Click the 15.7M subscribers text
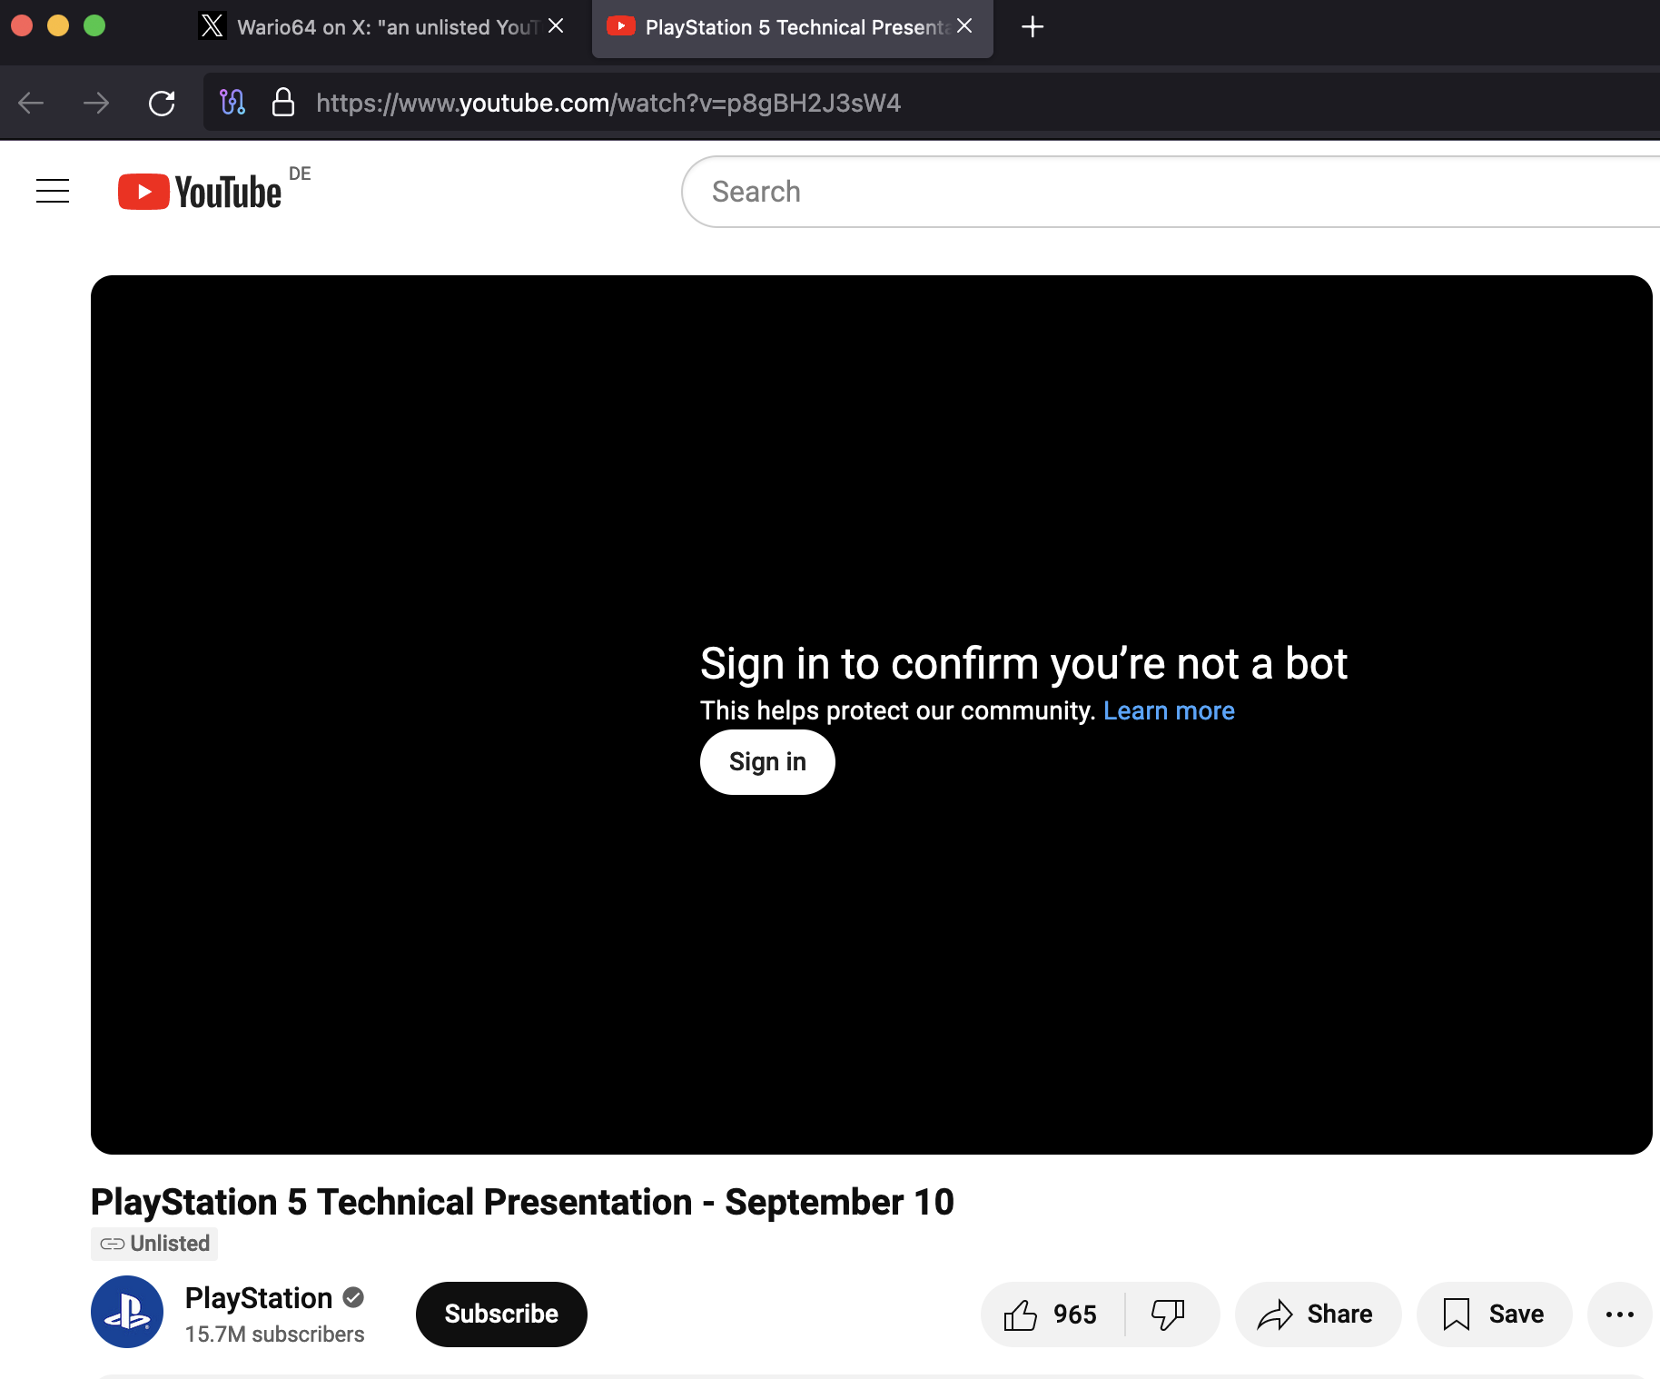The width and height of the screenshot is (1660, 1379). (274, 1334)
